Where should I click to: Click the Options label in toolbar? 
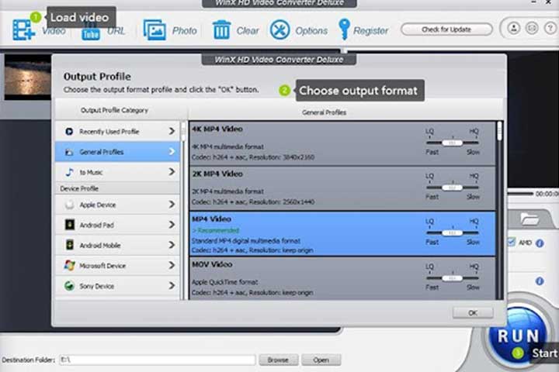(x=311, y=31)
